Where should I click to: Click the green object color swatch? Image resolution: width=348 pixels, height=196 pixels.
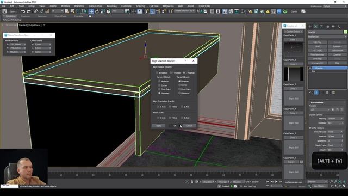point(345,32)
